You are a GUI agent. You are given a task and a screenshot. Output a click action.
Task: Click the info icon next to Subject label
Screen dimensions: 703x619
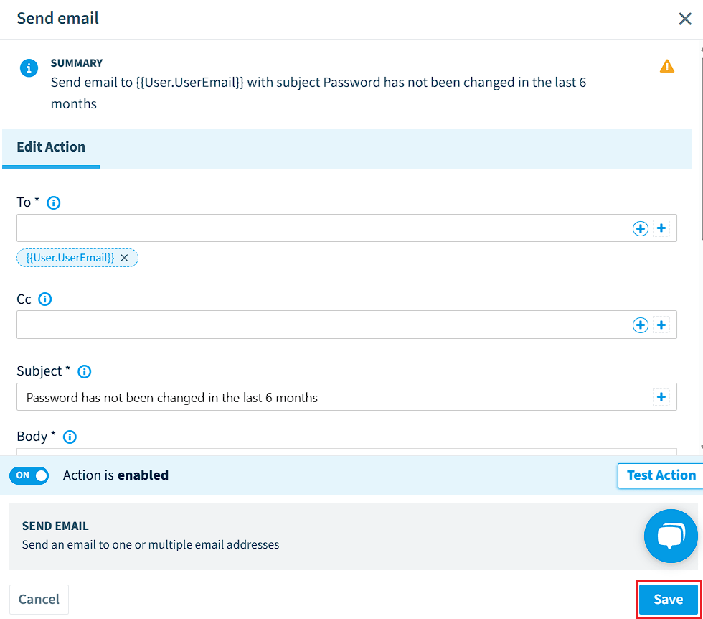pyautogui.click(x=85, y=372)
